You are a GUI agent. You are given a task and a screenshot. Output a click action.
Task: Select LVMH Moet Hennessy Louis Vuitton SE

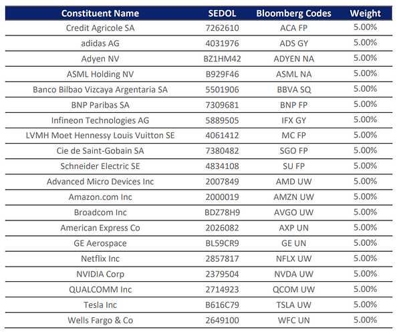click(100, 136)
